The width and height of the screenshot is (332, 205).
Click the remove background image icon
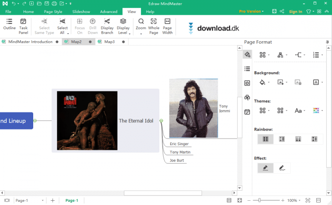[x=298, y=82]
